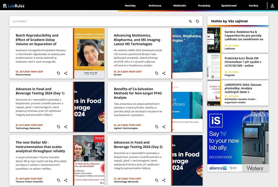
Task: Click the Thermo Fisher Stellar MS thumbnail image
Action: (89, 160)
